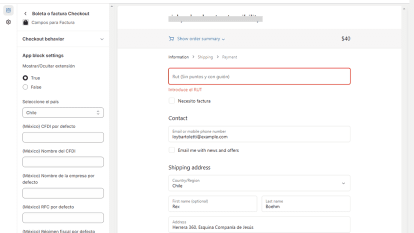Expand the Checkout behavior section
Viewport: 414px width, 233px height.
click(63, 39)
